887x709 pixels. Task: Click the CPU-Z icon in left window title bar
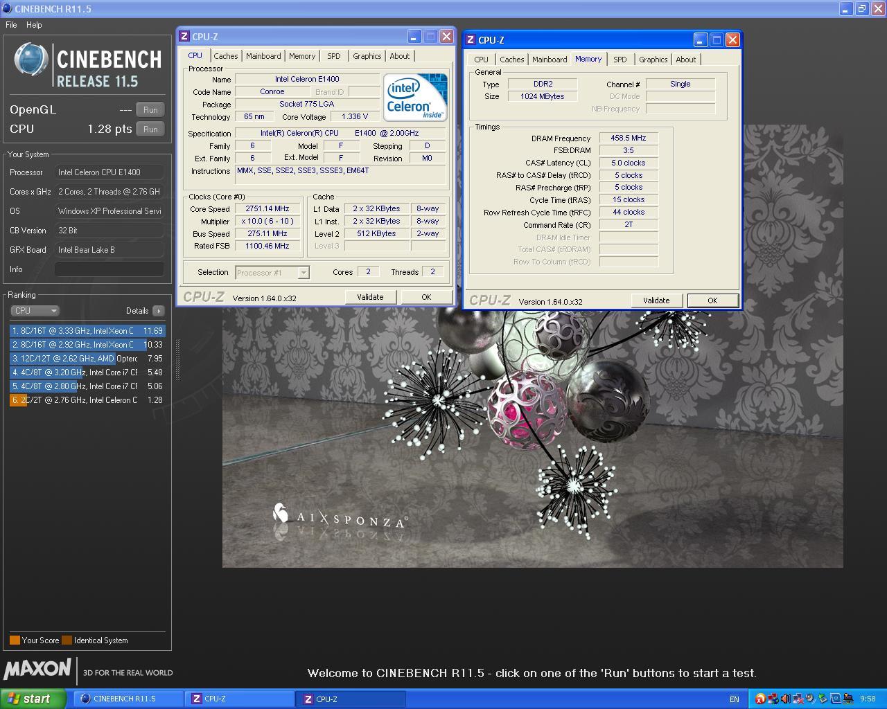184,37
